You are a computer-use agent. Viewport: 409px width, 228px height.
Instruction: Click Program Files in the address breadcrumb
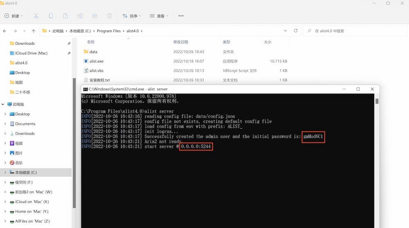tap(109, 31)
